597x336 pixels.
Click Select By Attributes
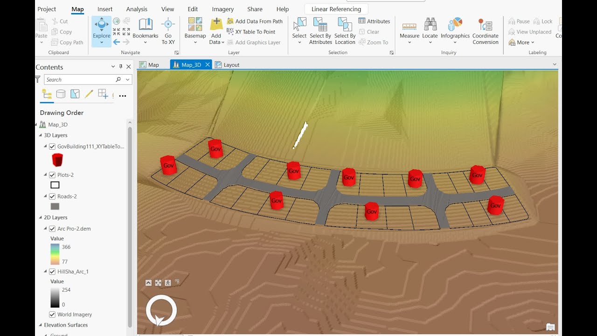tap(320, 31)
